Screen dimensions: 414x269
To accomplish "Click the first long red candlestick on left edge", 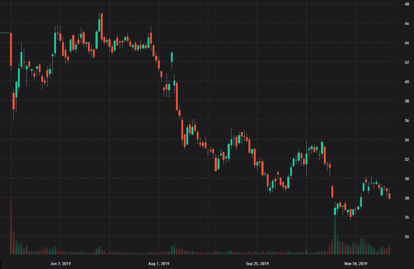I will pyautogui.click(x=11, y=49).
